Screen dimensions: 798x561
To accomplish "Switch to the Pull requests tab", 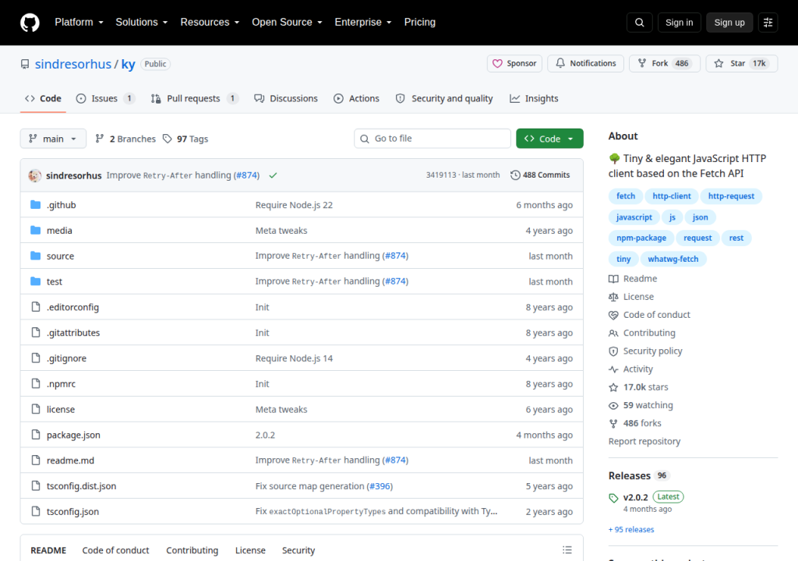I will tap(194, 99).
